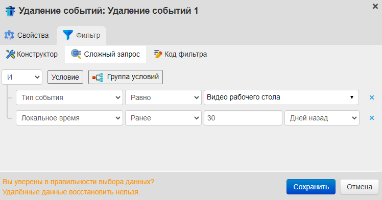
Task: Expand the Видео рабочего стола value list
Action: pos(281,97)
